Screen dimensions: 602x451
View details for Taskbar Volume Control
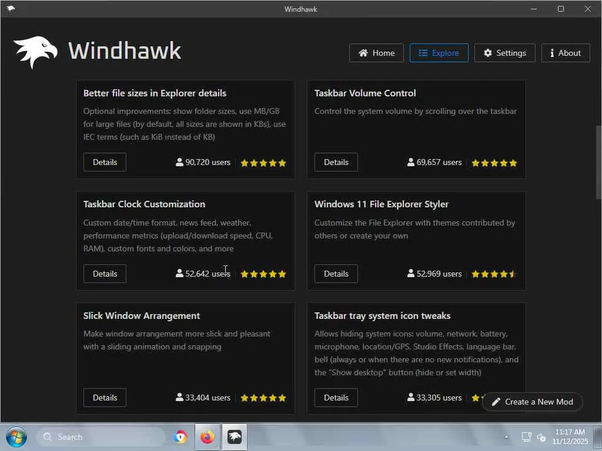(x=336, y=162)
